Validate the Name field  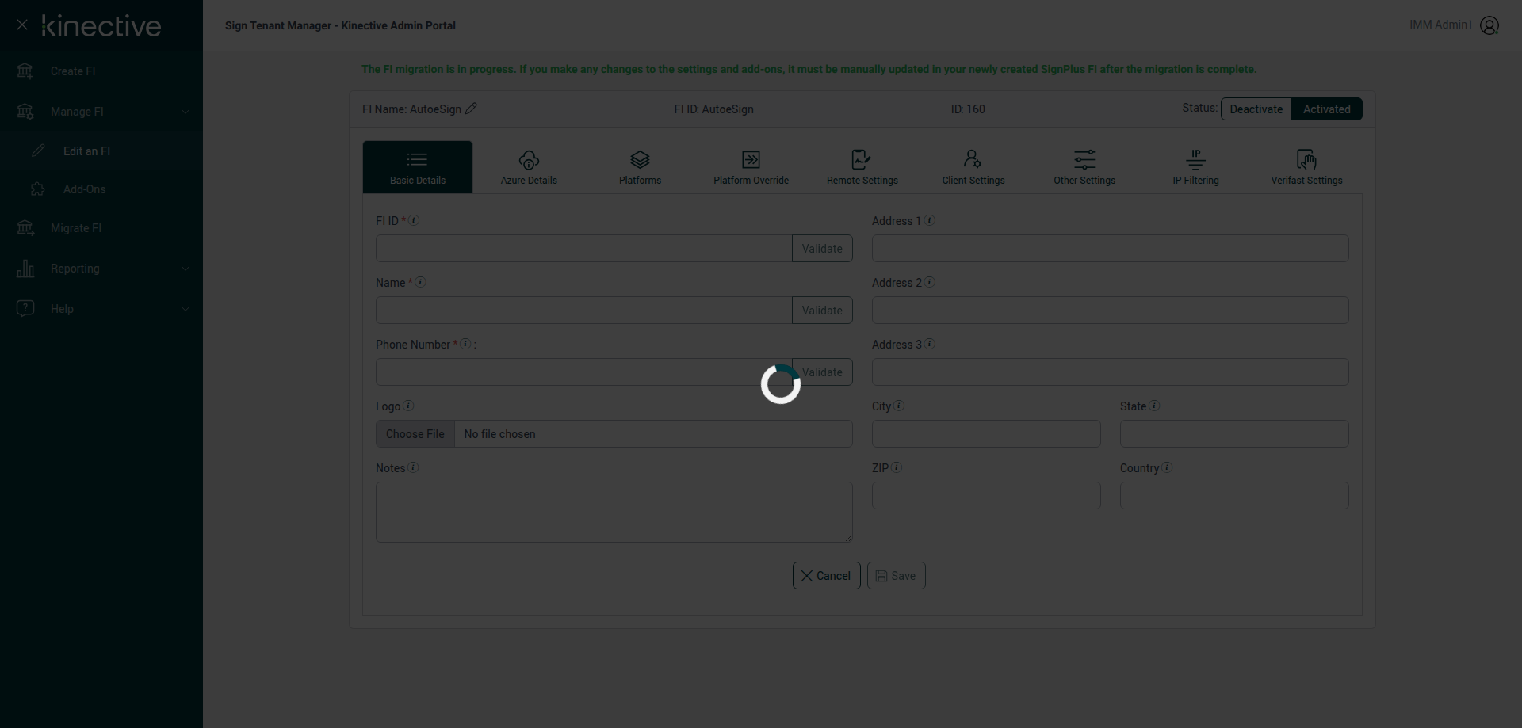point(822,311)
